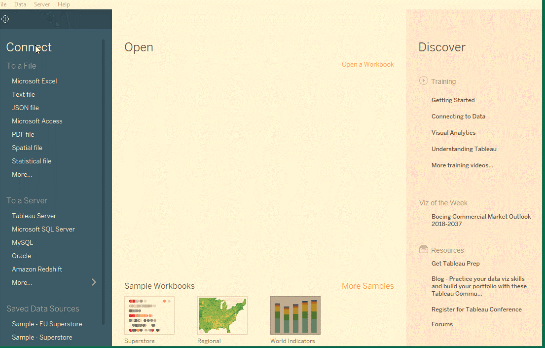Image resolution: width=545 pixels, height=348 pixels.
Task: Expand the More servers chevron arrow
Action: coord(94,282)
